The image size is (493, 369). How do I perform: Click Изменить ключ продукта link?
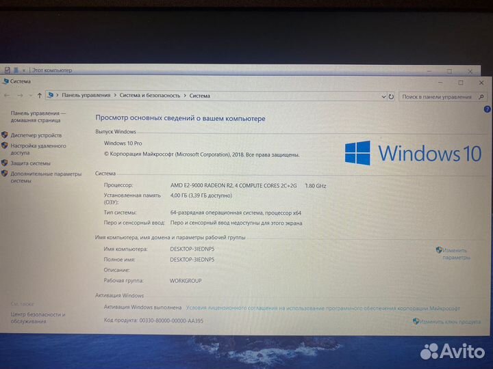tap(450, 322)
